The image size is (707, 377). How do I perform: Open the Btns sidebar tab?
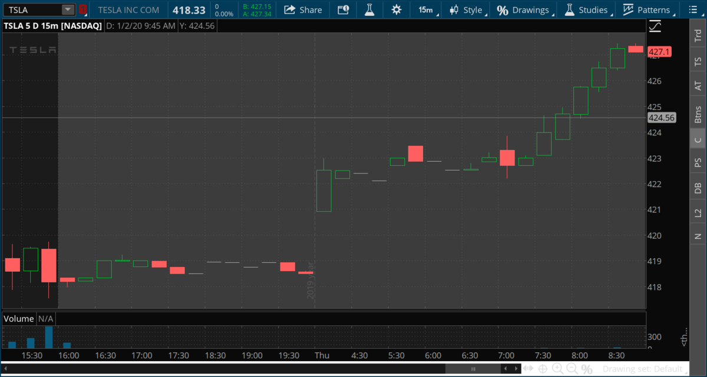[698, 114]
